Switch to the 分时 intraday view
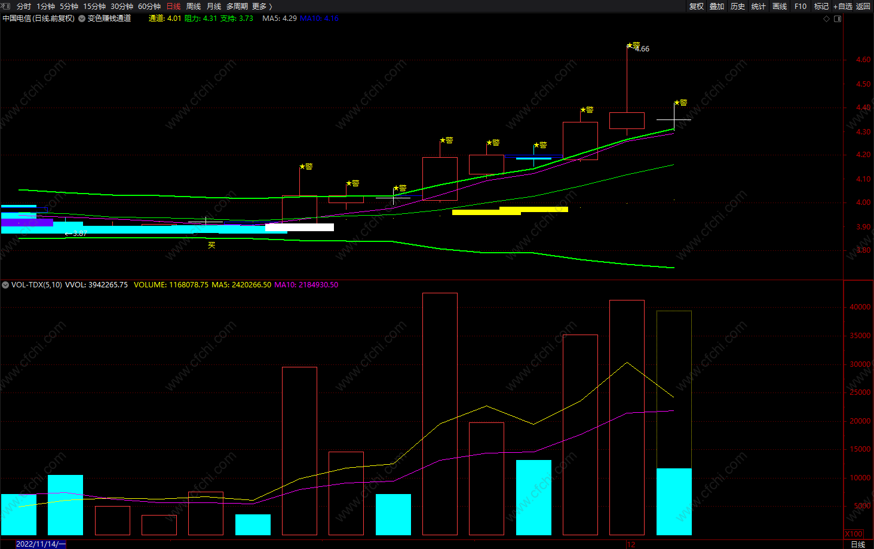 pyautogui.click(x=24, y=6)
